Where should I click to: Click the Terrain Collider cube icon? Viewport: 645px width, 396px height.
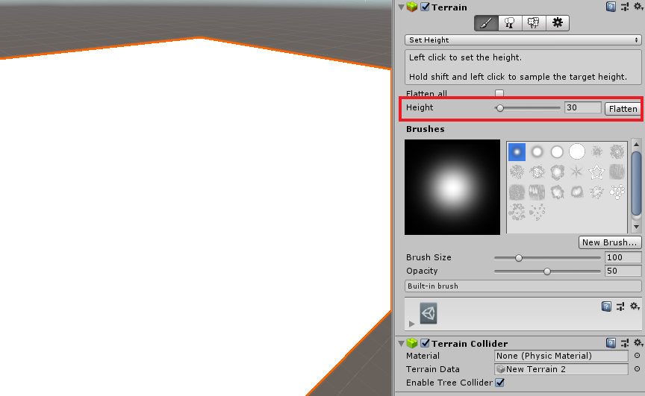click(412, 343)
